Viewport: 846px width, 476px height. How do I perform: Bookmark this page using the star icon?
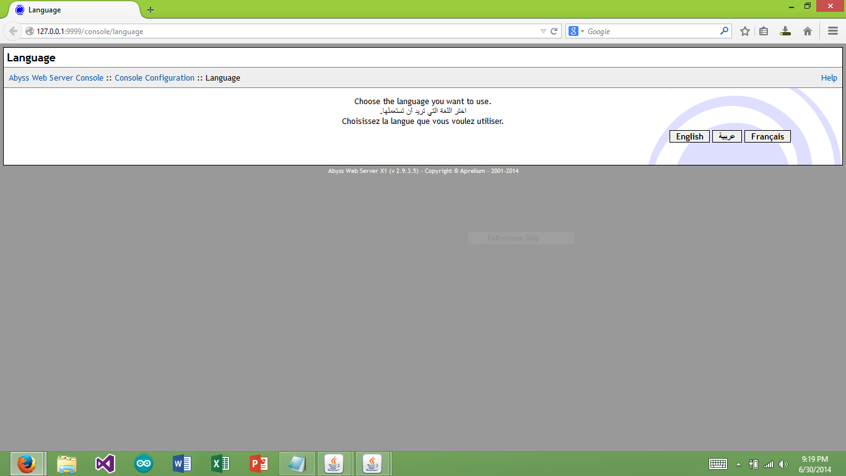click(744, 30)
